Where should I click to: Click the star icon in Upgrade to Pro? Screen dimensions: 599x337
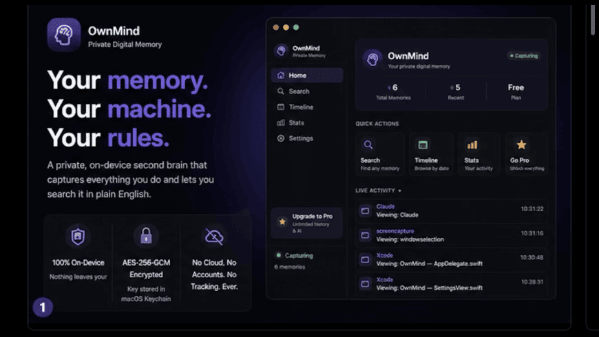click(x=282, y=221)
